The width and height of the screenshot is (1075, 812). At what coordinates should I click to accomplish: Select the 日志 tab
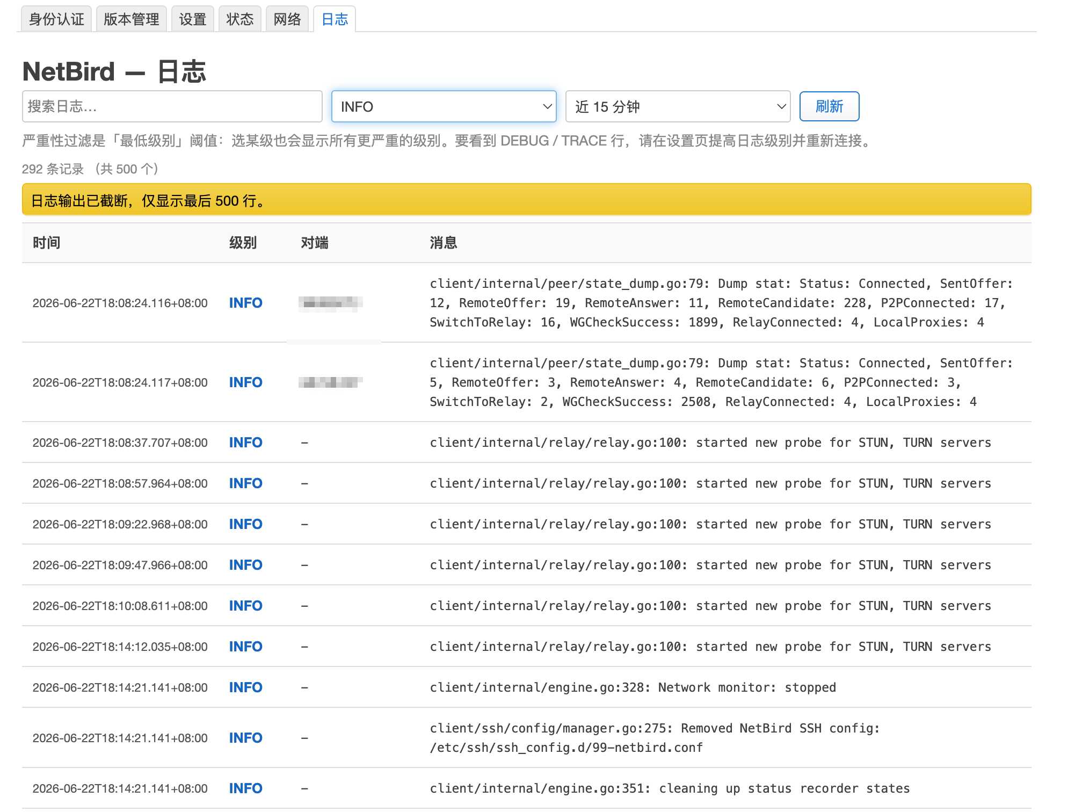point(335,19)
